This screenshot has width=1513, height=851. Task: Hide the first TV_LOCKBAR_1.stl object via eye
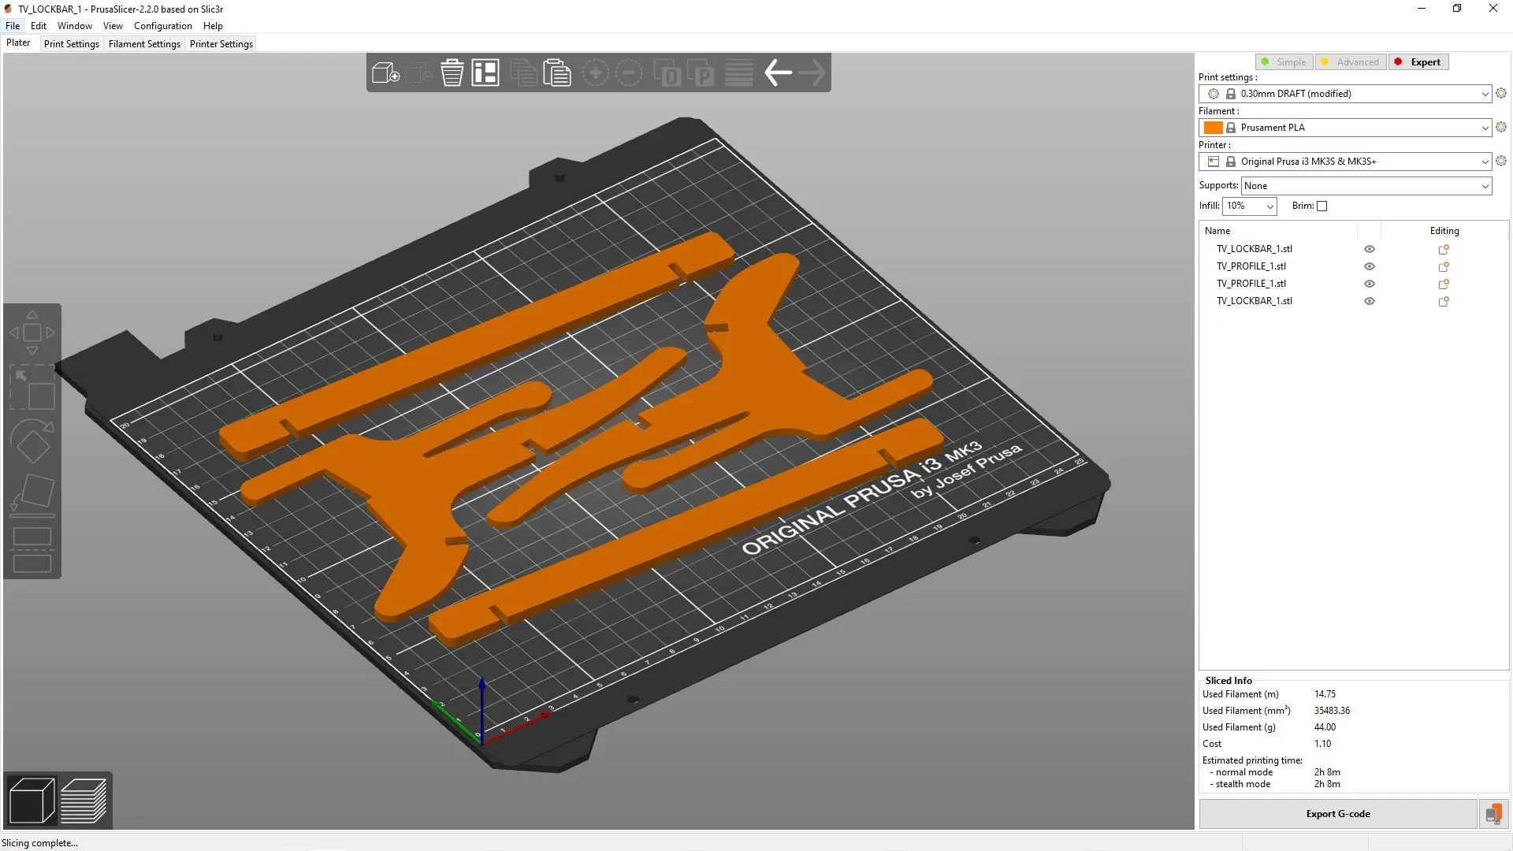point(1370,249)
